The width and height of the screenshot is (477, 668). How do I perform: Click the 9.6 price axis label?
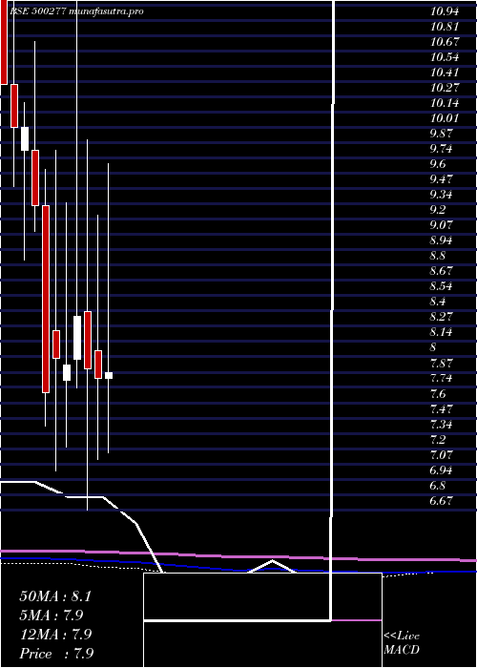point(438,164)
